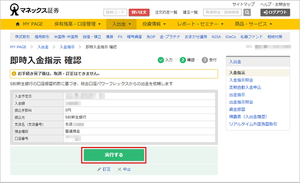Select おまかせ運用 in the sub menu
This screenshot has height=183, width=300.
[x=195, y=37]
